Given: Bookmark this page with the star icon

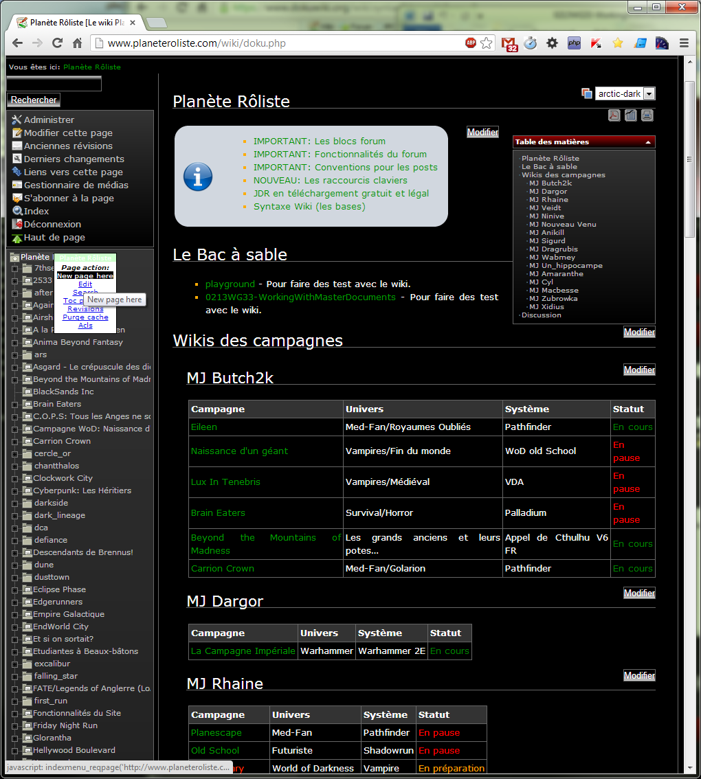Looking at the screenshot, I should [x=487, y=43].
